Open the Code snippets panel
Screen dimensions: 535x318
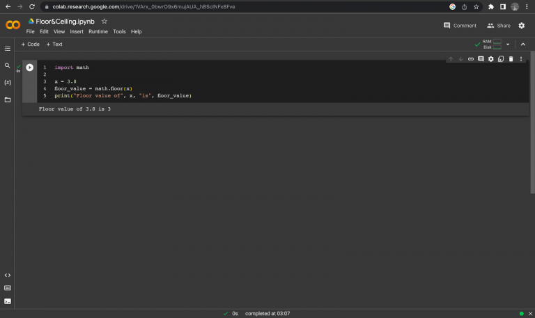coord(8,275)
